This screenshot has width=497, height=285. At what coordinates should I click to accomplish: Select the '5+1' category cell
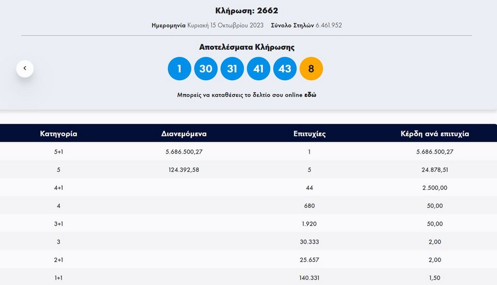point(59,152)
